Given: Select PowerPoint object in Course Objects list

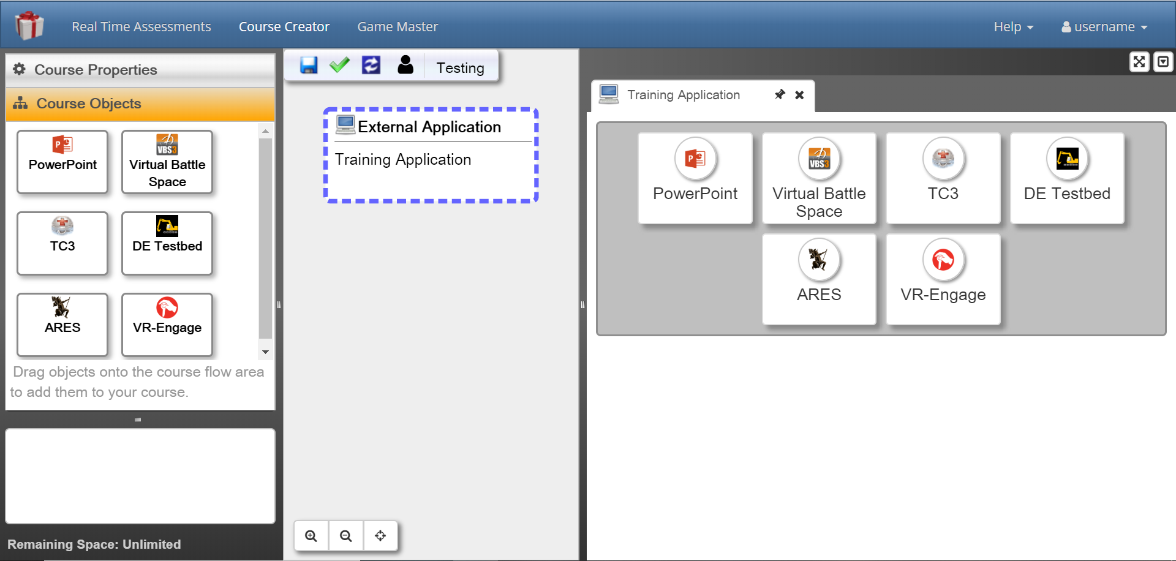Looking at the screenshot, I should [x=62, y=162].
